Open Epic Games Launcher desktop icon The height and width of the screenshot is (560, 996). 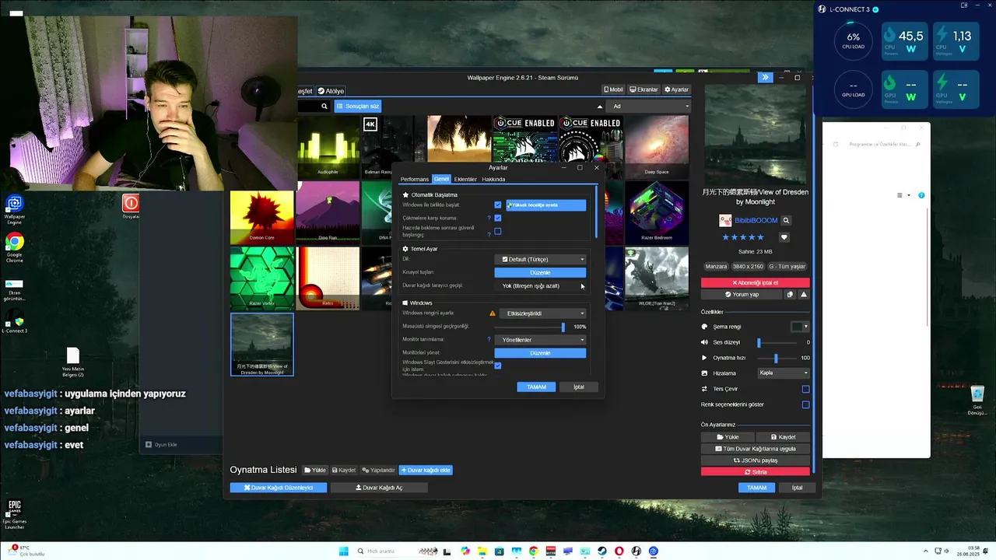(x=14, y=515)
